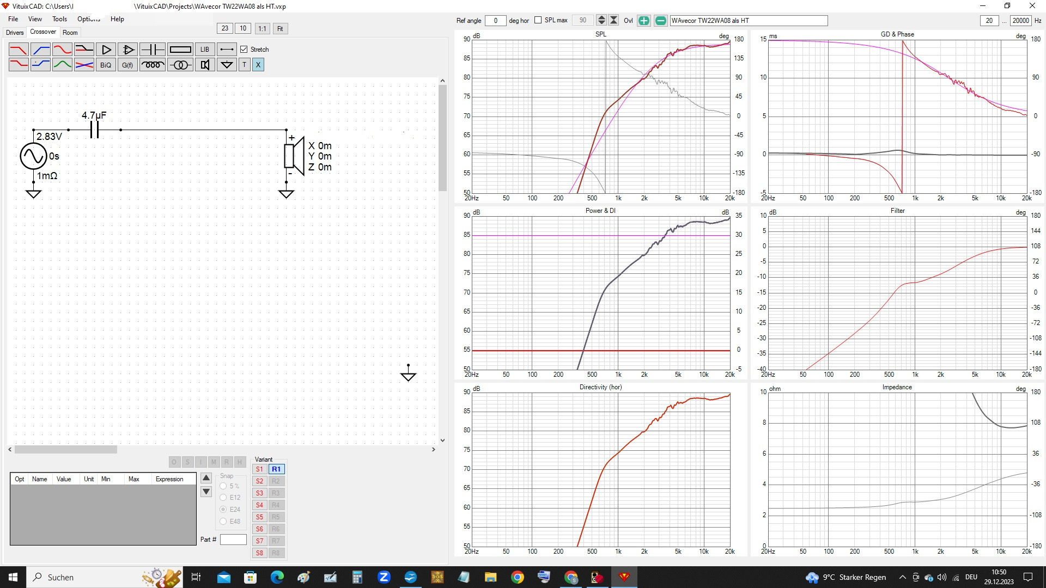Open Chrome from the taskbar
The height and width of the screenshot is (588, 1046).
point(517,577)
